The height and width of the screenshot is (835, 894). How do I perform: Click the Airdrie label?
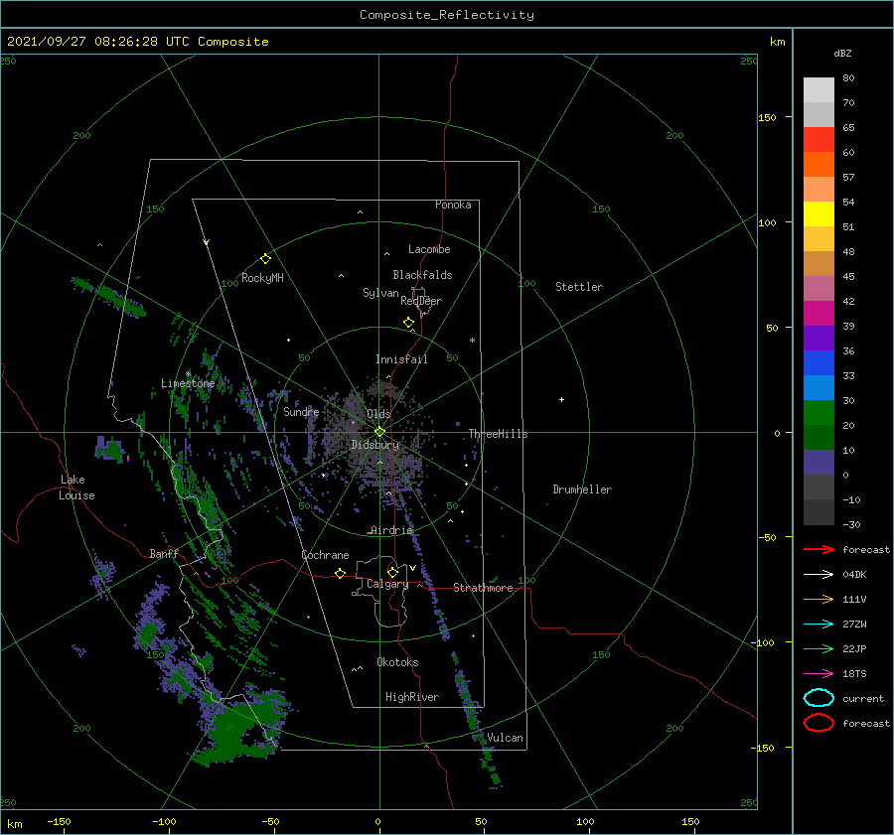(x=391, y=530)
